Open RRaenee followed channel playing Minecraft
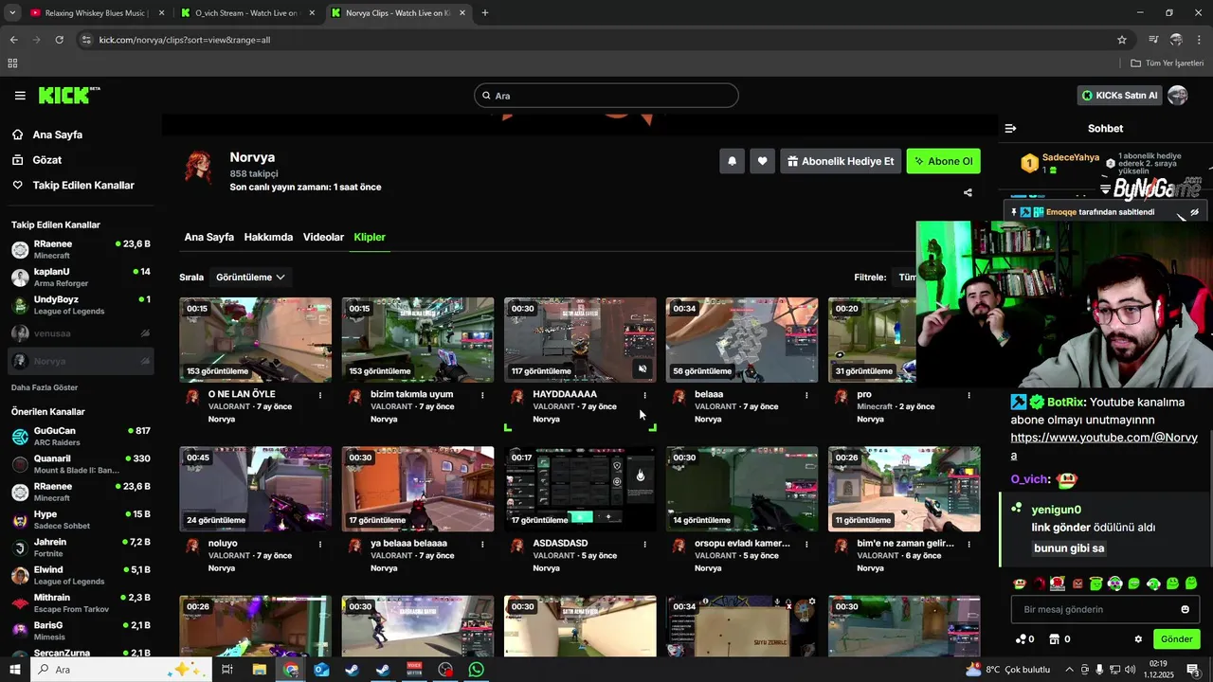 pyautogui.click(x=81, y=249)
